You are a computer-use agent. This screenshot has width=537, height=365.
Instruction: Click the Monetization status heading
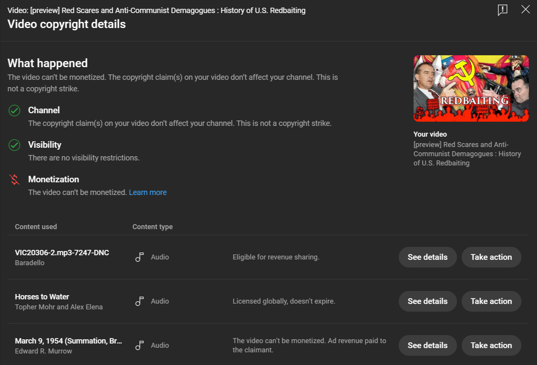53,179
